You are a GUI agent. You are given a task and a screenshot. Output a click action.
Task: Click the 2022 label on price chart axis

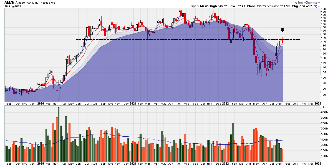click(225, 103)
